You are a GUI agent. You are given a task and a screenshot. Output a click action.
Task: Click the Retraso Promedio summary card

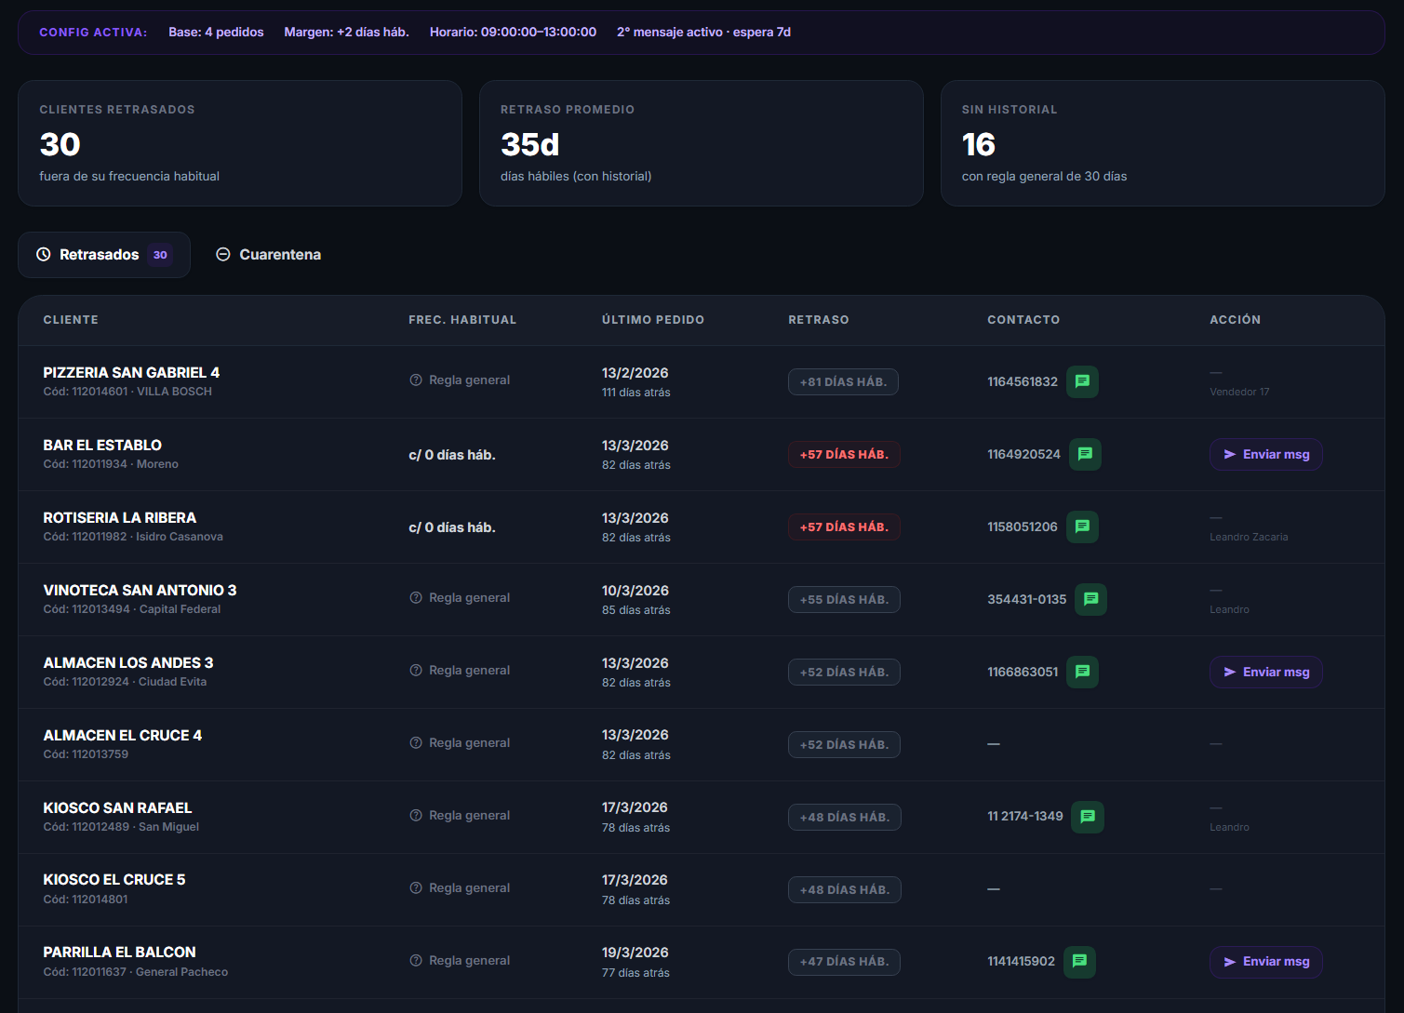pos(702,143)
